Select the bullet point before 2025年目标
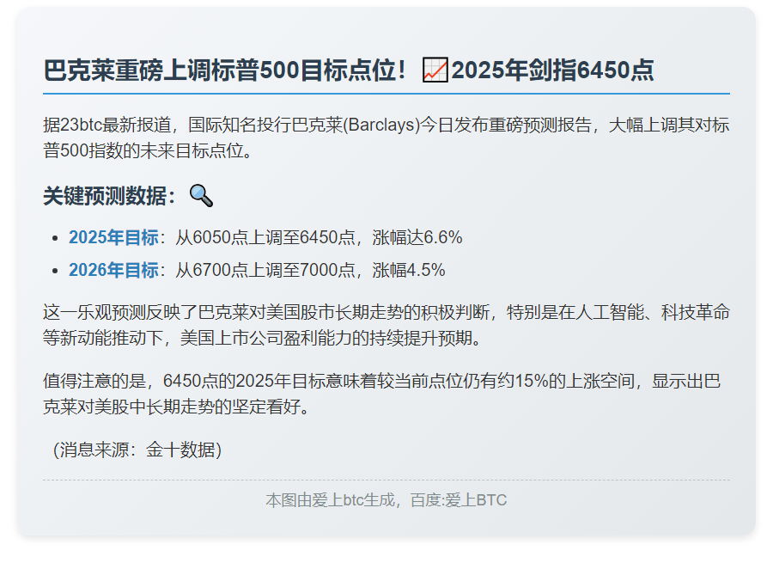Screen dimensions: 773x563 (x=55, y=238)
